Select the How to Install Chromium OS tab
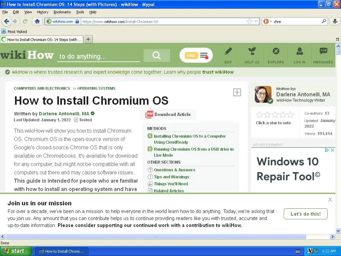The height and width of the screenshot is (256, 341). pyautogui.click(x=42, y=39)
